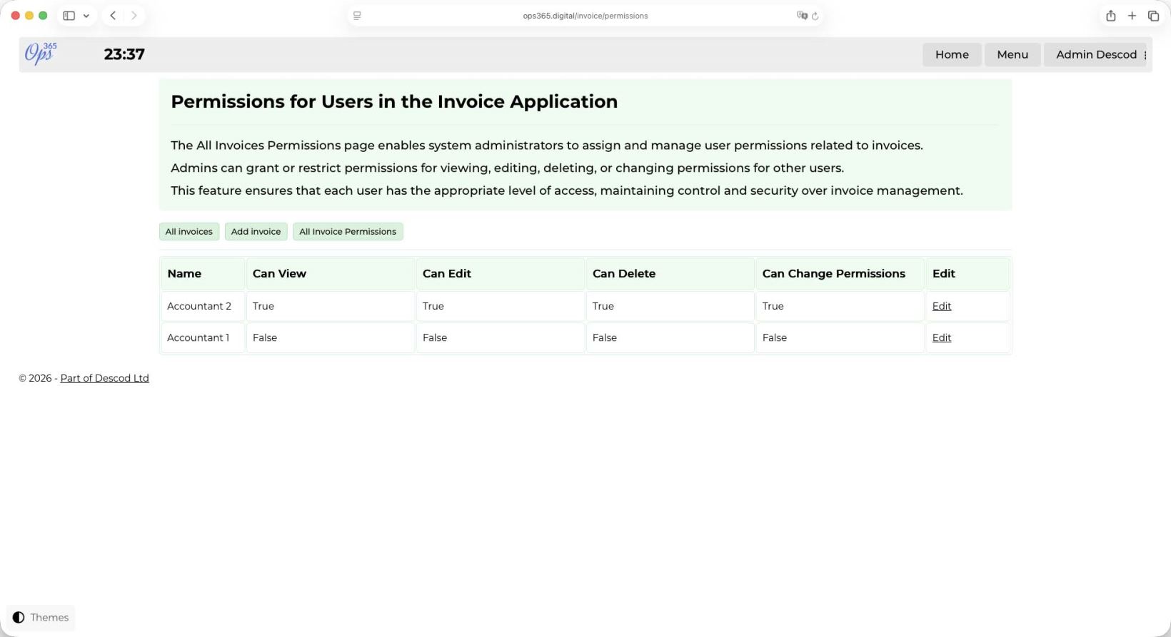Reload page with refresh icon
Image resolution: width=1171 pixels, height=637 pixels.
[815, 16]
